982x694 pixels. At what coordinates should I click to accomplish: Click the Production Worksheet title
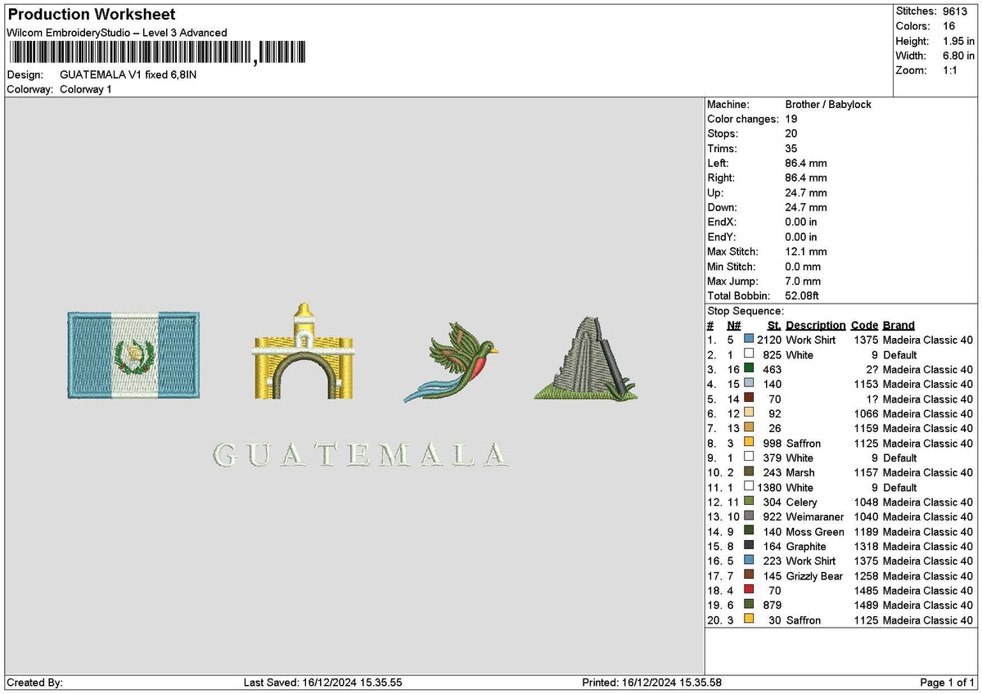[x=91, y=15]
